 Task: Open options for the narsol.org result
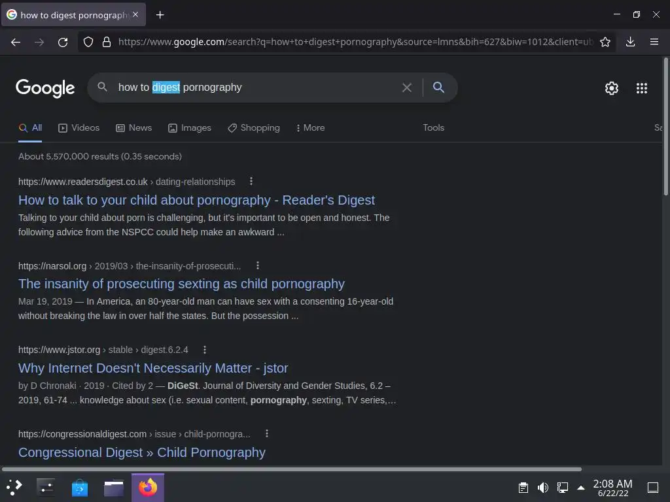coord(258,265)
